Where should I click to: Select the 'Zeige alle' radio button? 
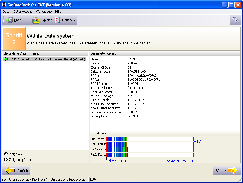coord(6,154)
